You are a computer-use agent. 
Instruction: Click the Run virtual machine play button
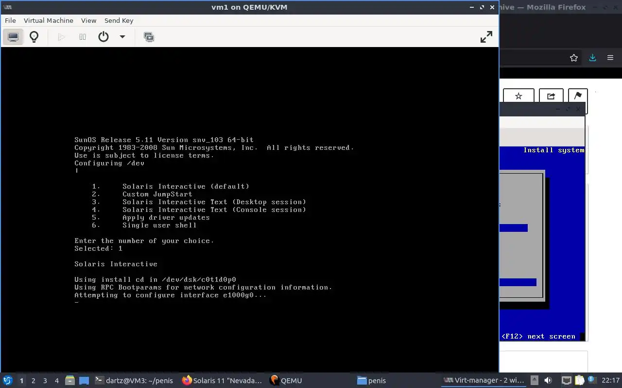tap(62, 37)
